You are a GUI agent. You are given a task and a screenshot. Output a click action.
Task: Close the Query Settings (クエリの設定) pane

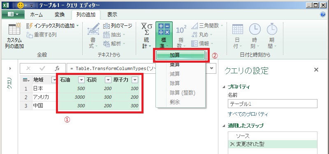tap(316, 70)
